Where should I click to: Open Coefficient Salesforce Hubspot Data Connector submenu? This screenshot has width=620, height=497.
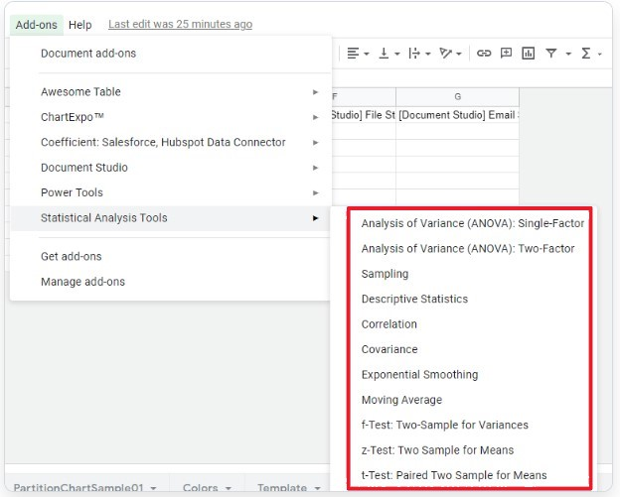[170, 143]
